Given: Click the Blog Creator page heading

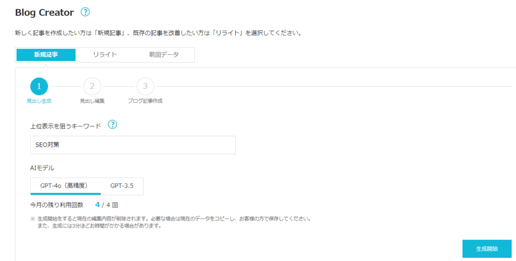Looking at the screenshot, I should point(44,12).
